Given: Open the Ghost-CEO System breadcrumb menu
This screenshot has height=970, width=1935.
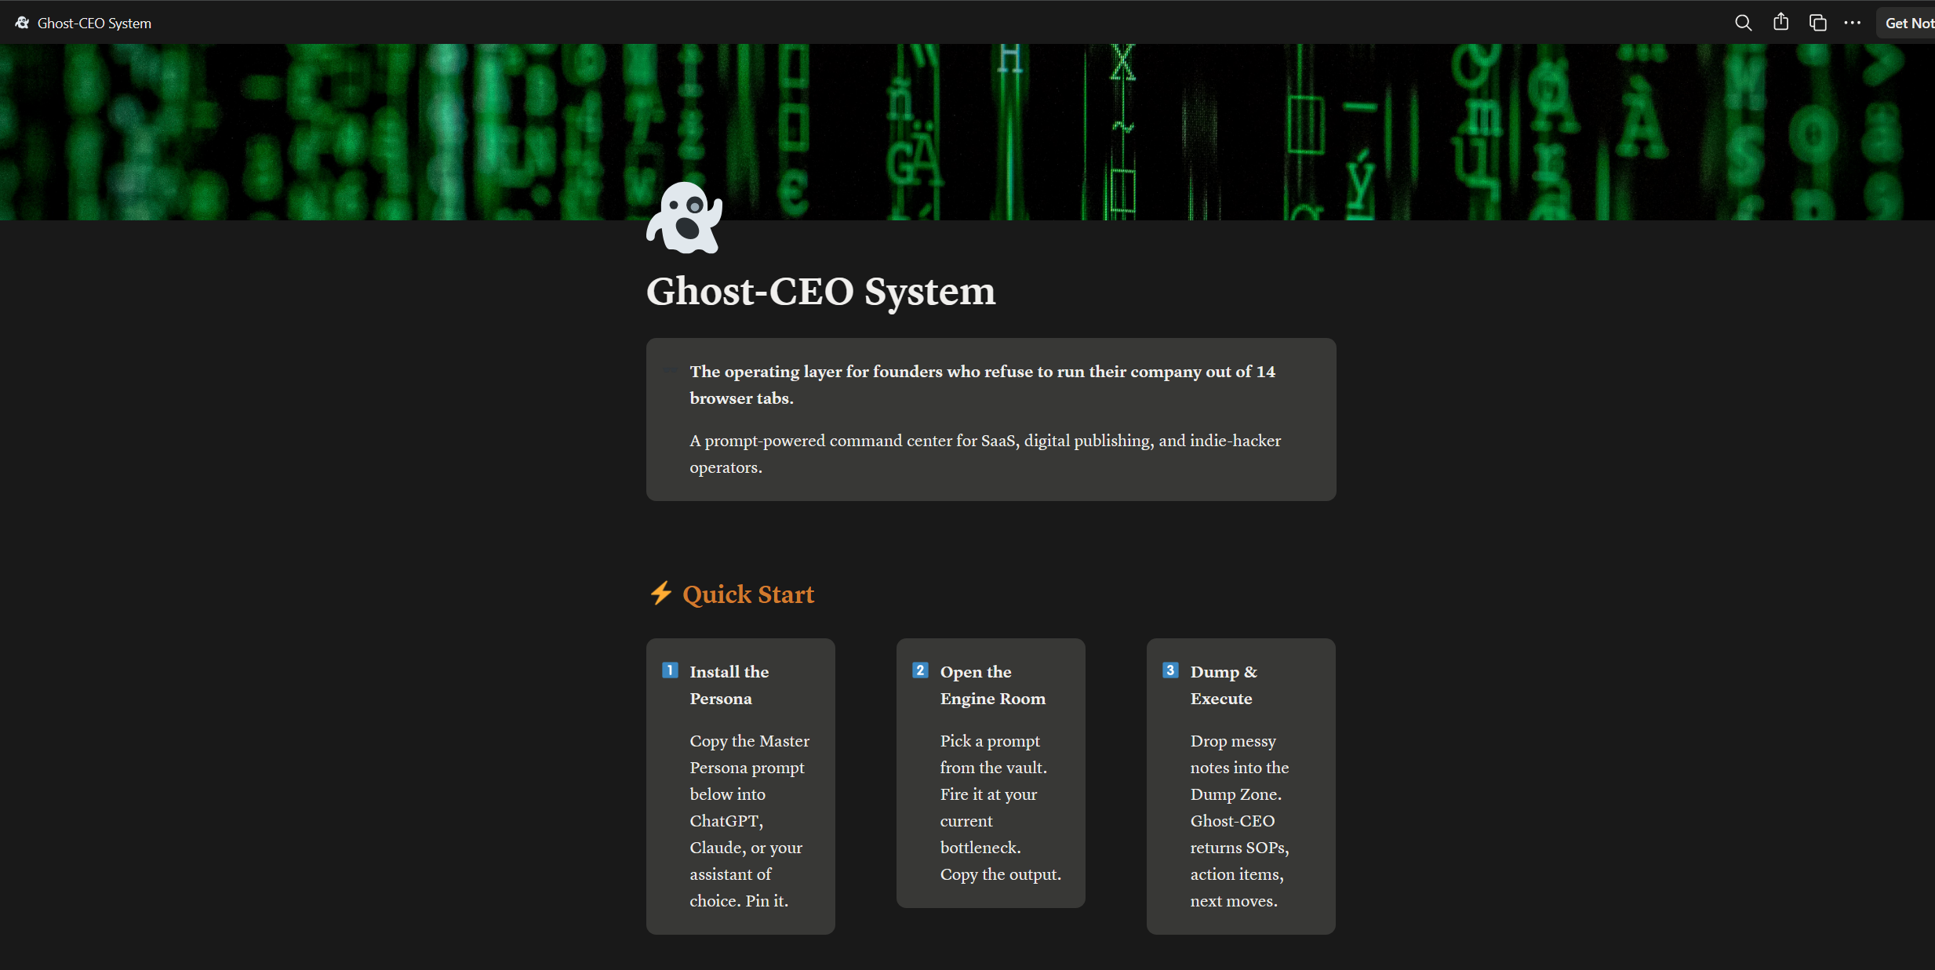Looking at the screenshot, I should click(93, 22).
